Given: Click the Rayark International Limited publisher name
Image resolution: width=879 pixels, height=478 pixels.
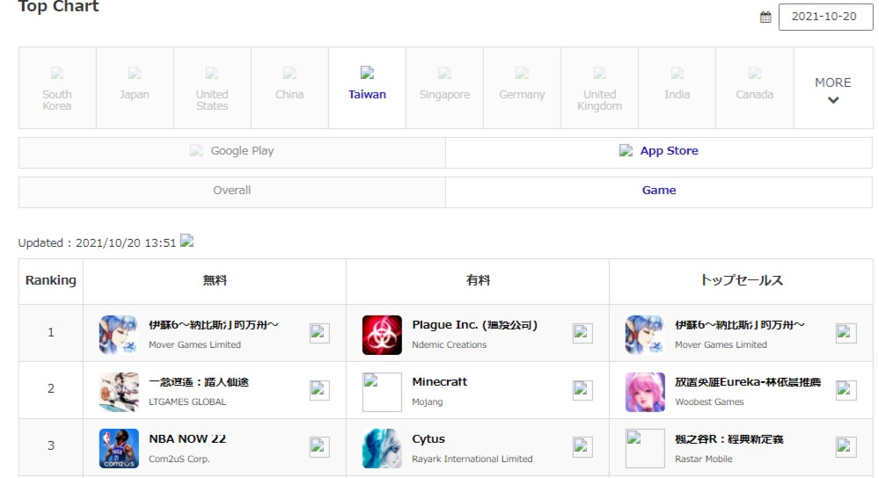Looking at the screenshot, I should (472, 459).
